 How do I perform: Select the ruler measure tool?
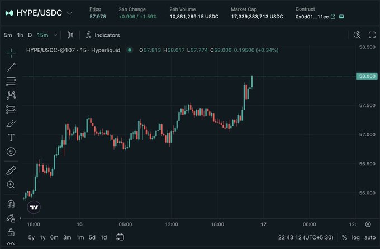tap(11, 170)
